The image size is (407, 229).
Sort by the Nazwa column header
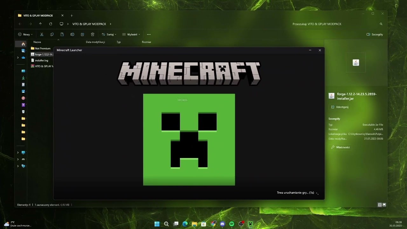point(37,42)
